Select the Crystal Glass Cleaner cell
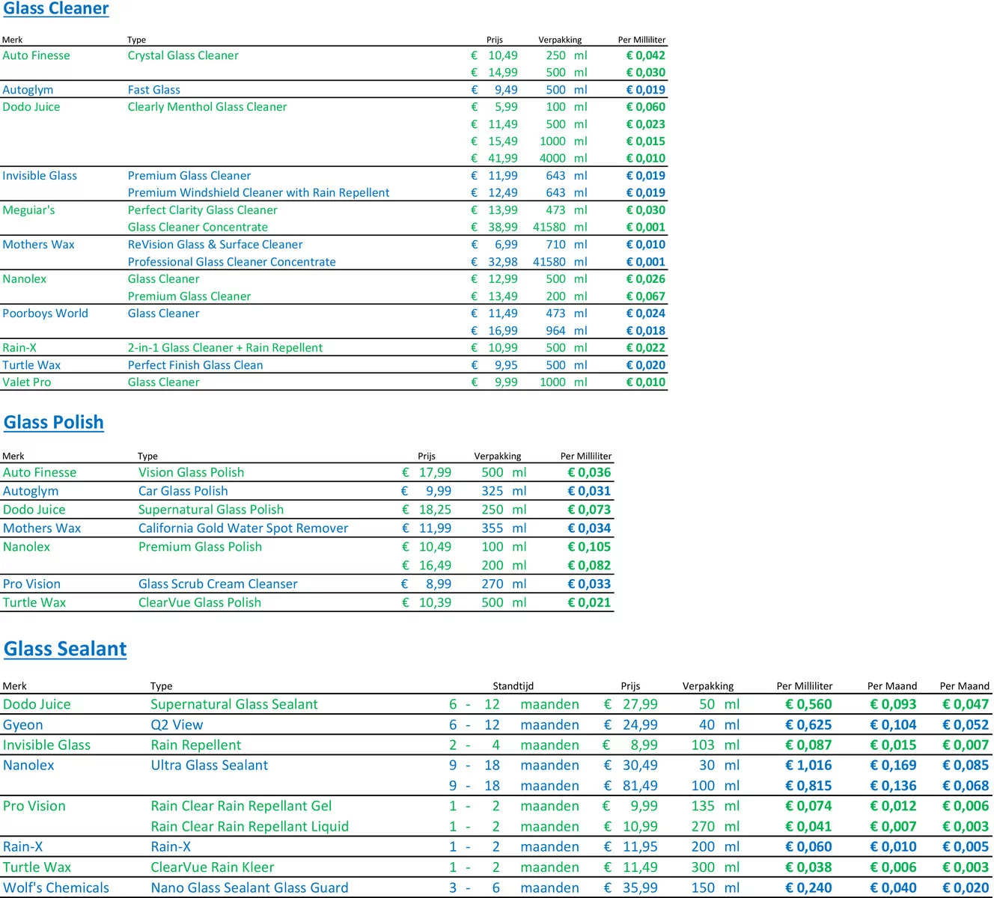The image size is (994, 898). pos(183,55)
